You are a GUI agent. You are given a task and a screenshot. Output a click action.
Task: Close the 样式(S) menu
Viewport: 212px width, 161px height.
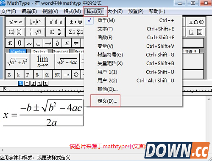pyautogui.click(x=94, y=11)
